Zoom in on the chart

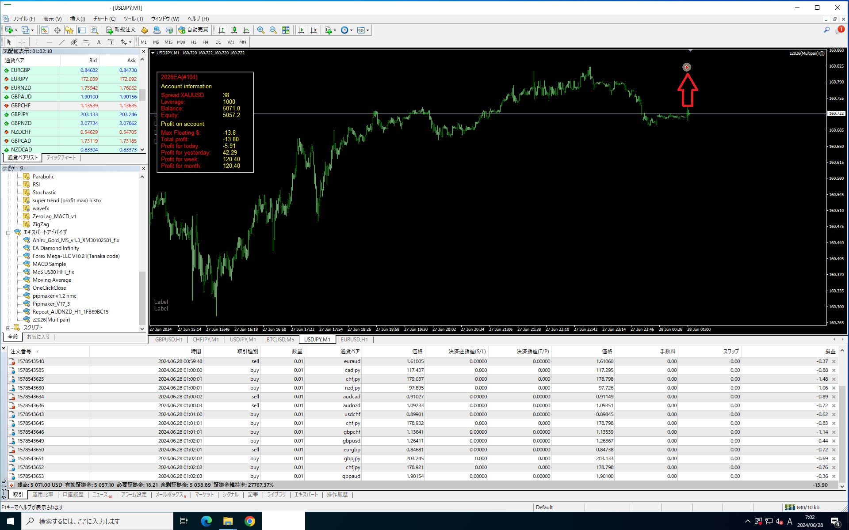coord(261,30)
